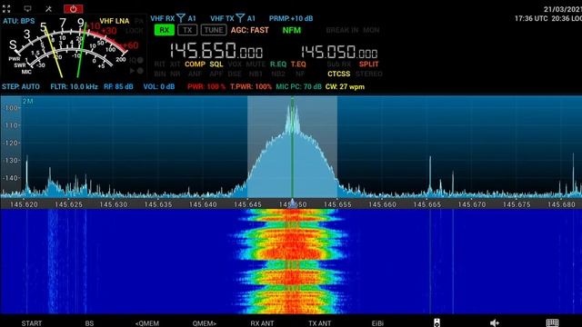The height and width of the screenshot is (327, 582).
Task: Tune to 145.665 on the frequency scale
Action: pos(426,204)
